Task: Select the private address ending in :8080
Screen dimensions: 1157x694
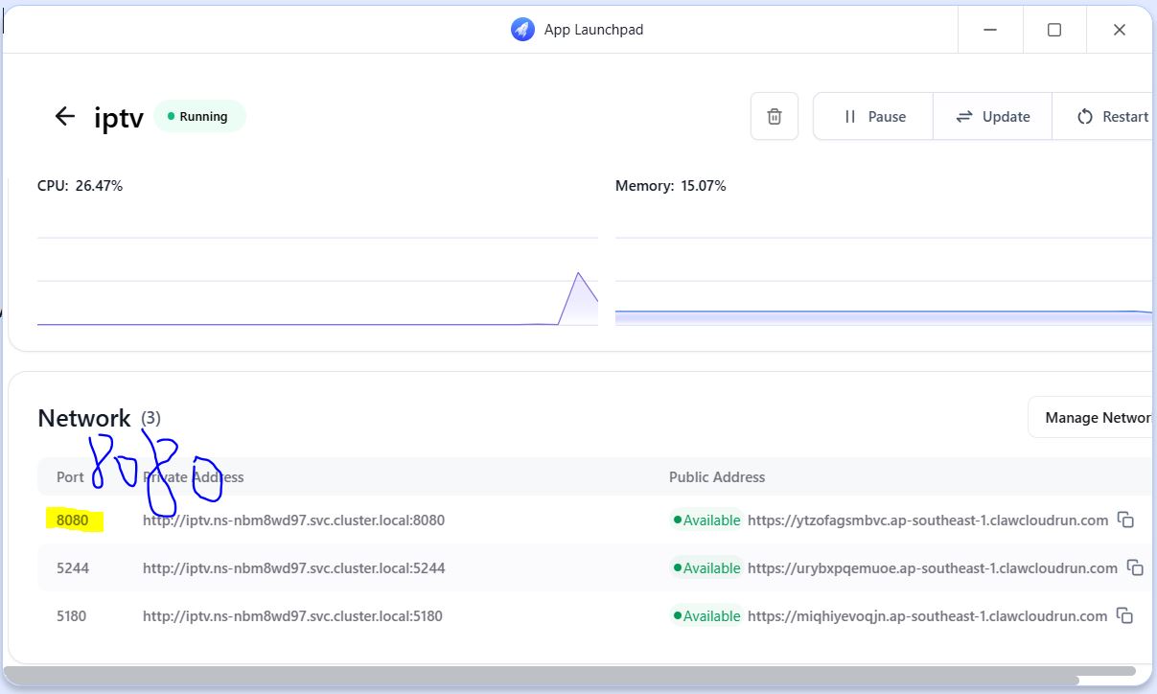Action: point(293,520)
